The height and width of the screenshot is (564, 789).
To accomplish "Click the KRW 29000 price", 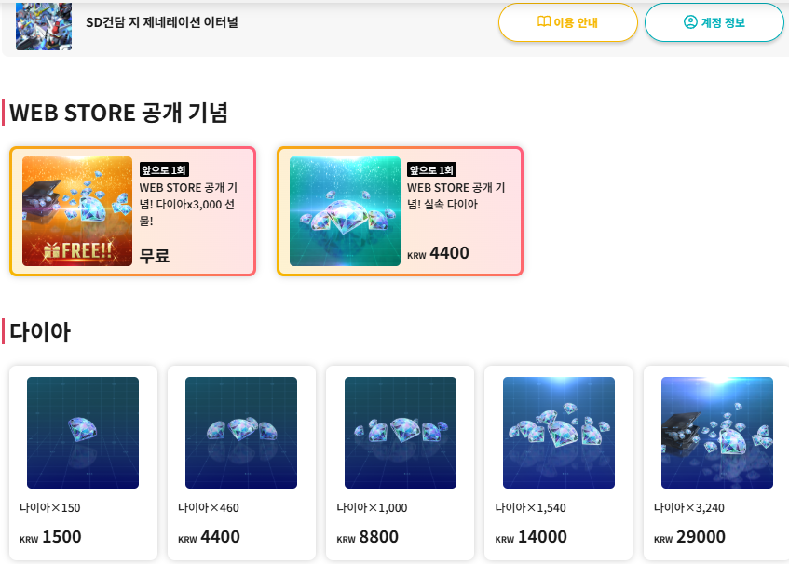I will coord(689,537).
